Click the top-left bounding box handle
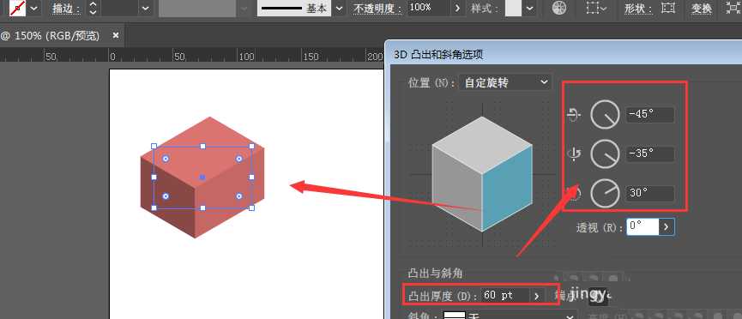Image resolution: width=742 pixels, height=319 pixels. click(154, 147)
